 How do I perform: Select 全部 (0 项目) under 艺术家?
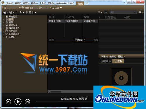[x=73, y=21]
